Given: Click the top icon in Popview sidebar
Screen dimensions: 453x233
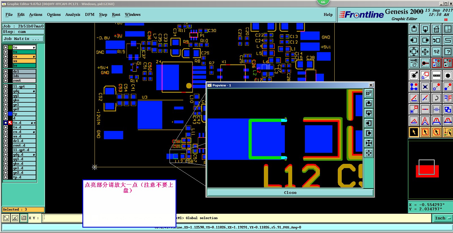Looking at the screenshot, I should point(369,93).
